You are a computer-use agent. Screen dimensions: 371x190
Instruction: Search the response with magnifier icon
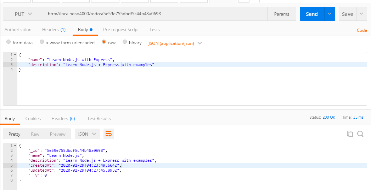pos(360,134)
